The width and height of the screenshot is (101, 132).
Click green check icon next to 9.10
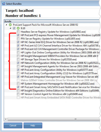[18, 28]
